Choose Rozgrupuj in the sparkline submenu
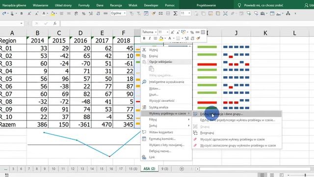The height and width of the screenshot is (177, 314). (x=236, y=133)
